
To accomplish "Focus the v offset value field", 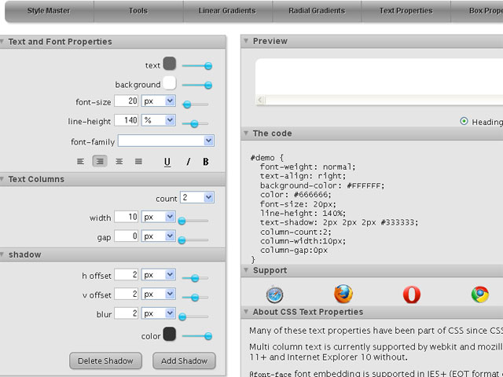I will (x=127, y=294).
